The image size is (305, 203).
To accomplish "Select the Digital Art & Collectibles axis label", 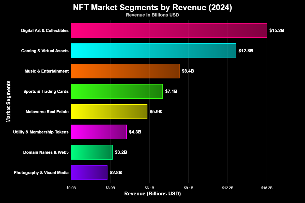I will (x=45, y=30).
